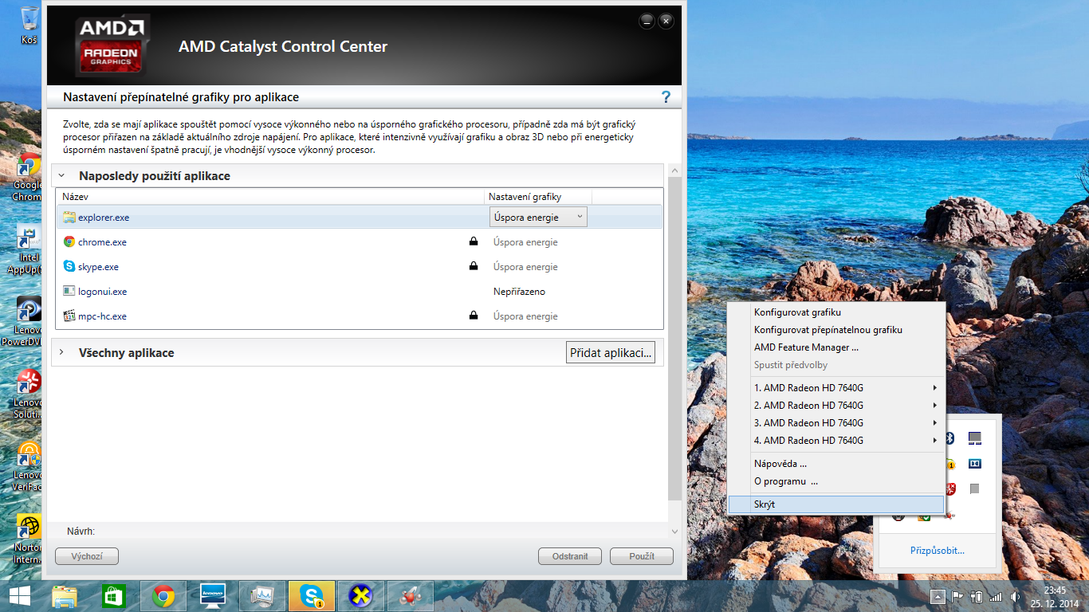Open the yellow X taskbar application
This screenshot has width=1089, height=612.
(x=361, y=595)
